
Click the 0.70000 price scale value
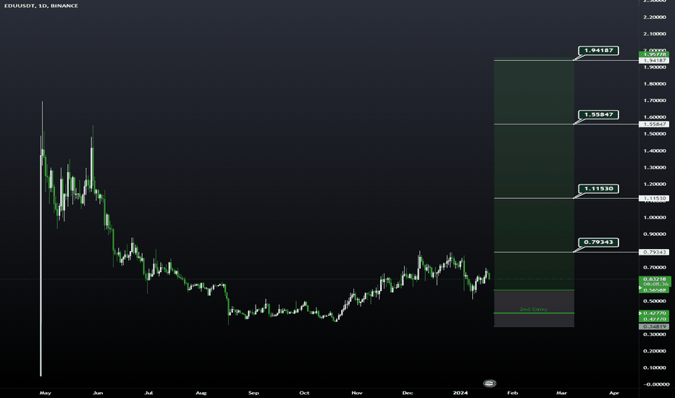click(x=654, y=268)
